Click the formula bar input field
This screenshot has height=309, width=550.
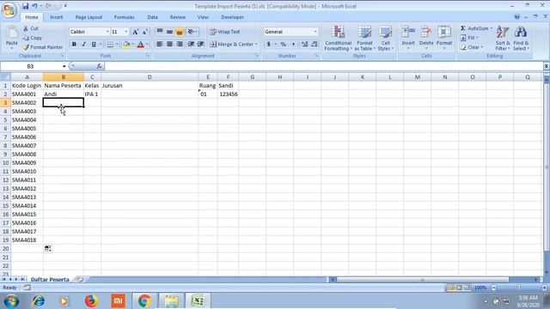click(323, 66)
